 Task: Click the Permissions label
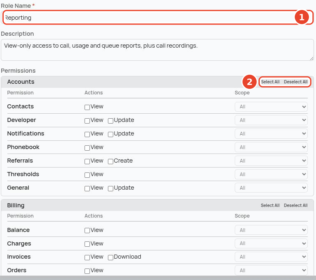[18, 71]
